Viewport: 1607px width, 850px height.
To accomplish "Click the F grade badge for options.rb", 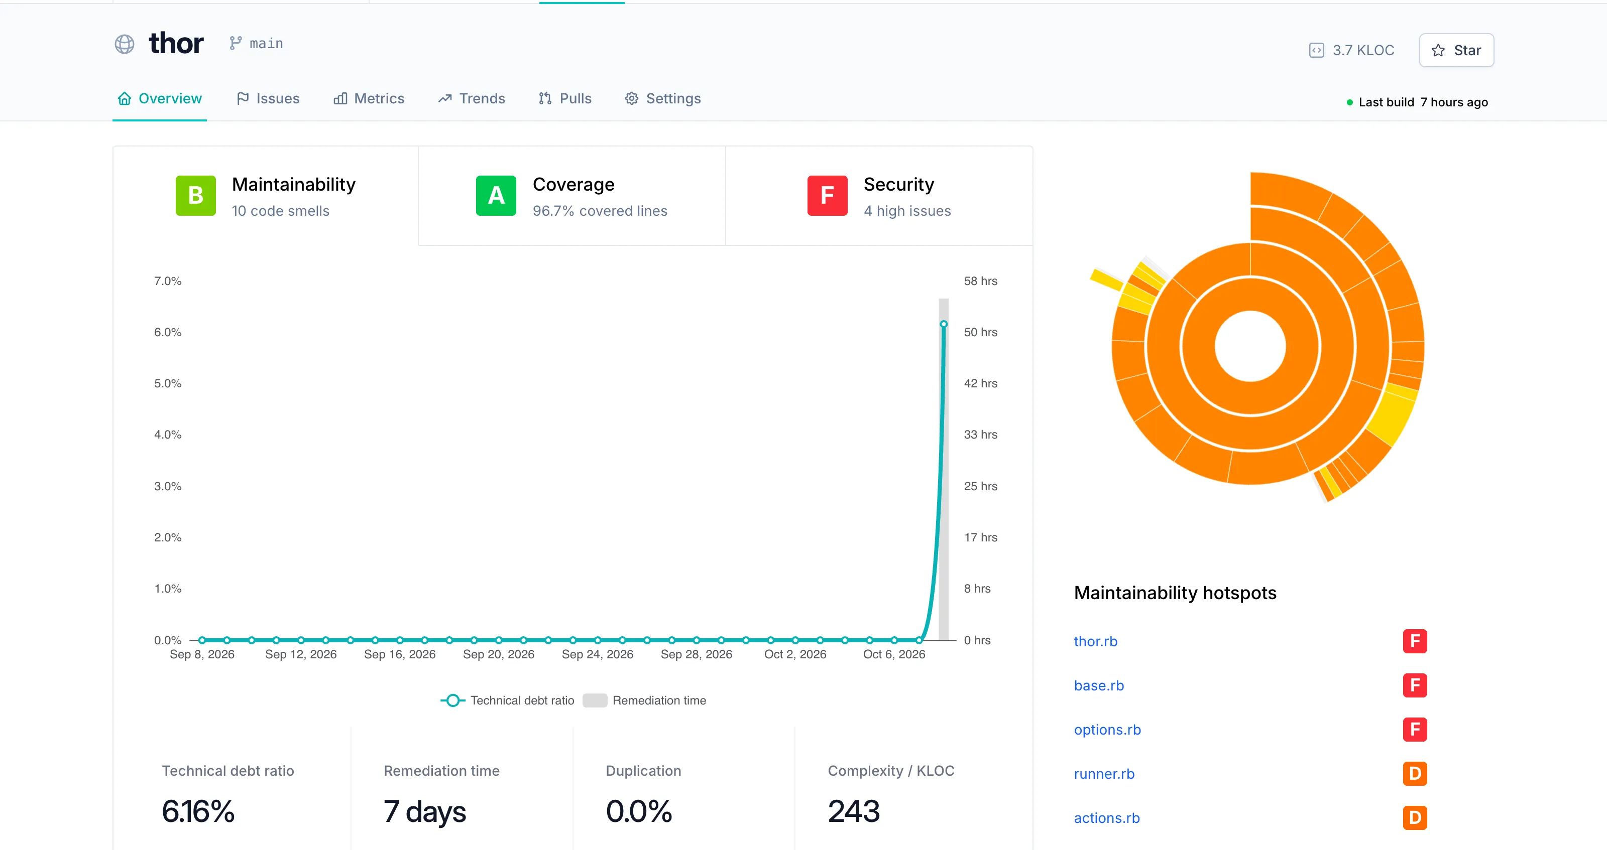I will tap(1415, 730).
